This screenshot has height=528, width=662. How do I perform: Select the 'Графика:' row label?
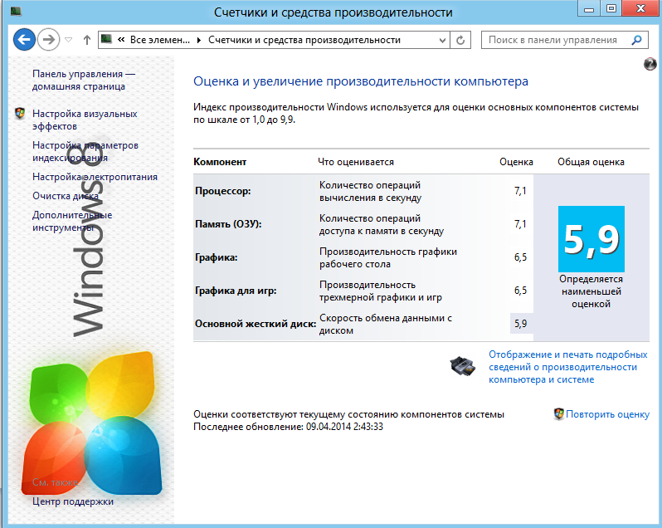point(217,257)
